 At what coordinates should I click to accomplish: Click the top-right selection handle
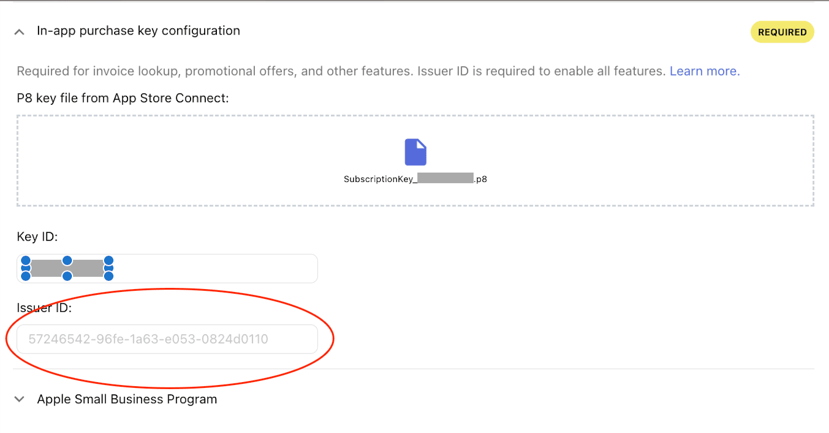tap(108, 260)
